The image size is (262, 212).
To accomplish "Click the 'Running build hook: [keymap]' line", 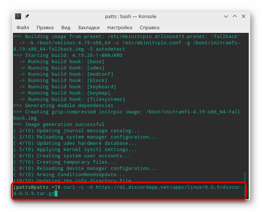I will (x=64, y=93).
